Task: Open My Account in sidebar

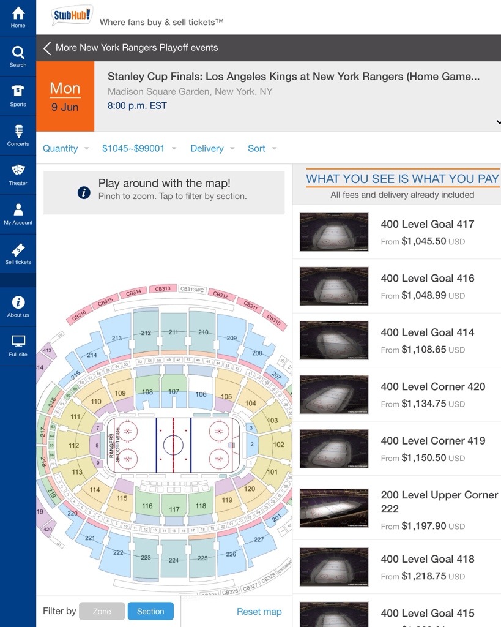Action: coord(18,214)
